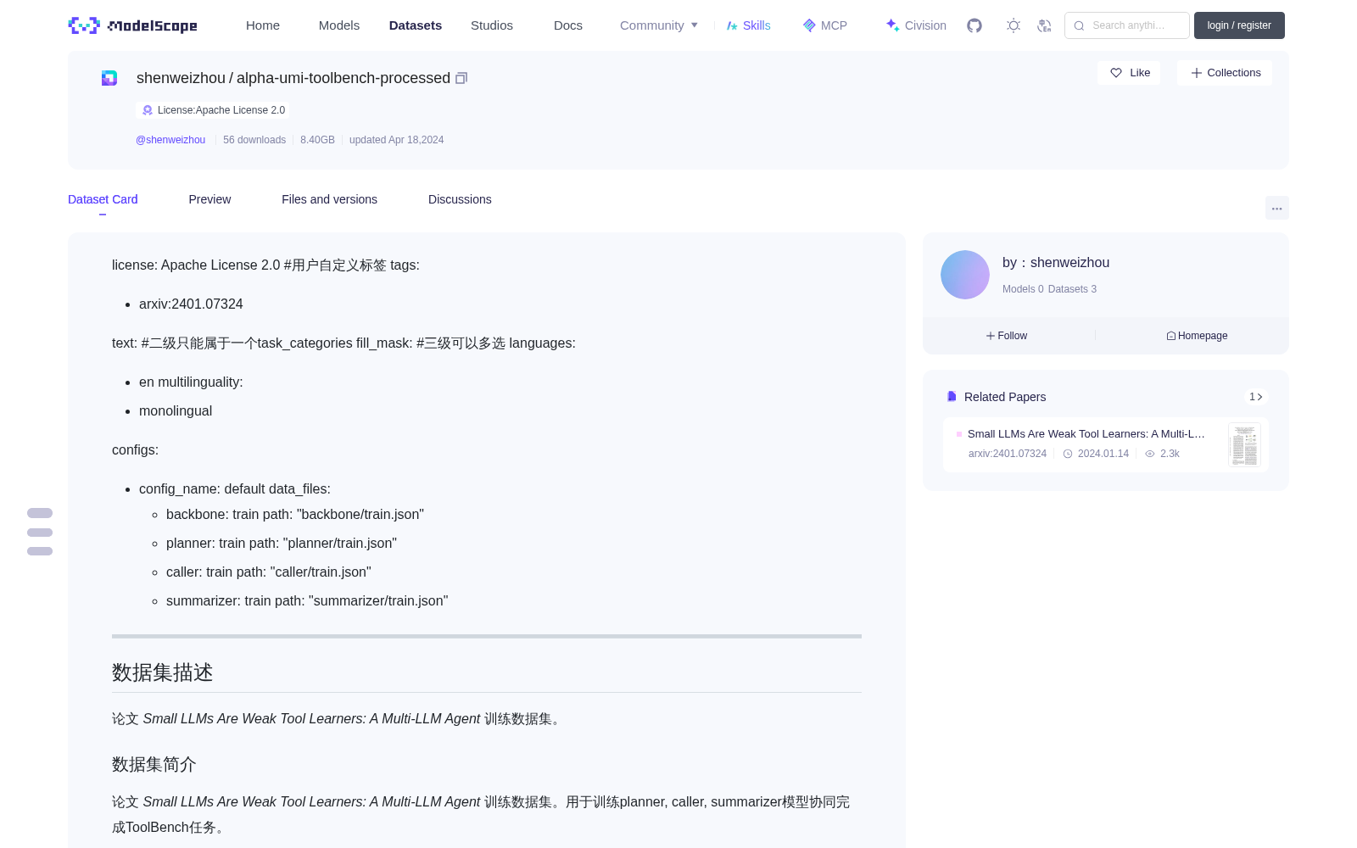Screen dimensions: 1357x848
Task: Click the dataset cube avatar icon
Action: coord(109,78)
